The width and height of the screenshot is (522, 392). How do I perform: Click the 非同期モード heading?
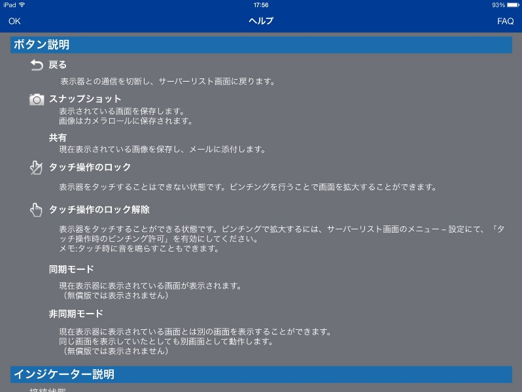click(76, 314)
